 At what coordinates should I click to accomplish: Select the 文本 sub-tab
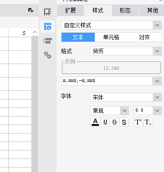click(78, 37)
